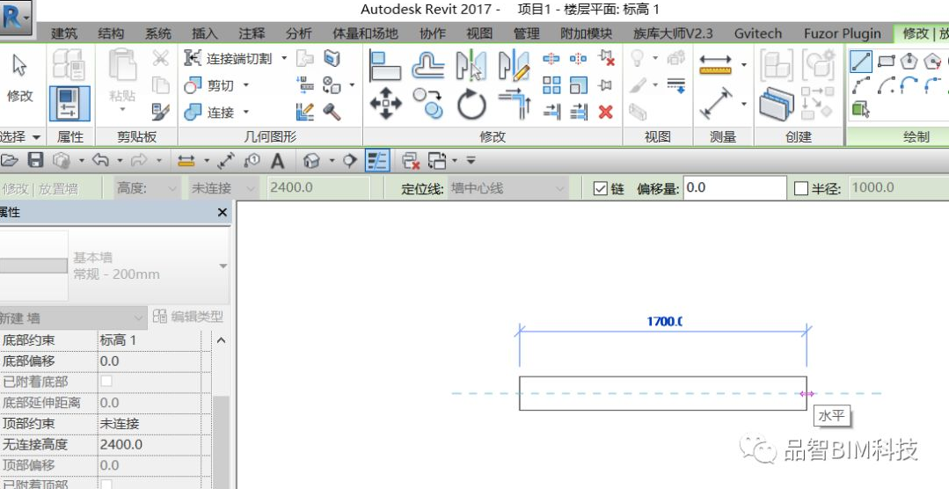Click the 编辑类型 button

(x=188, y=317)
